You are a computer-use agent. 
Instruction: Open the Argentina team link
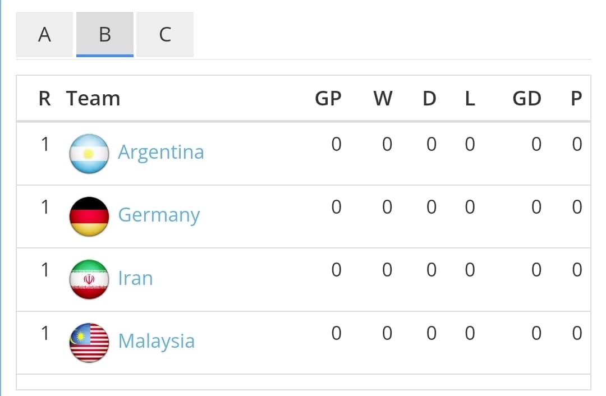coord(161,152)
